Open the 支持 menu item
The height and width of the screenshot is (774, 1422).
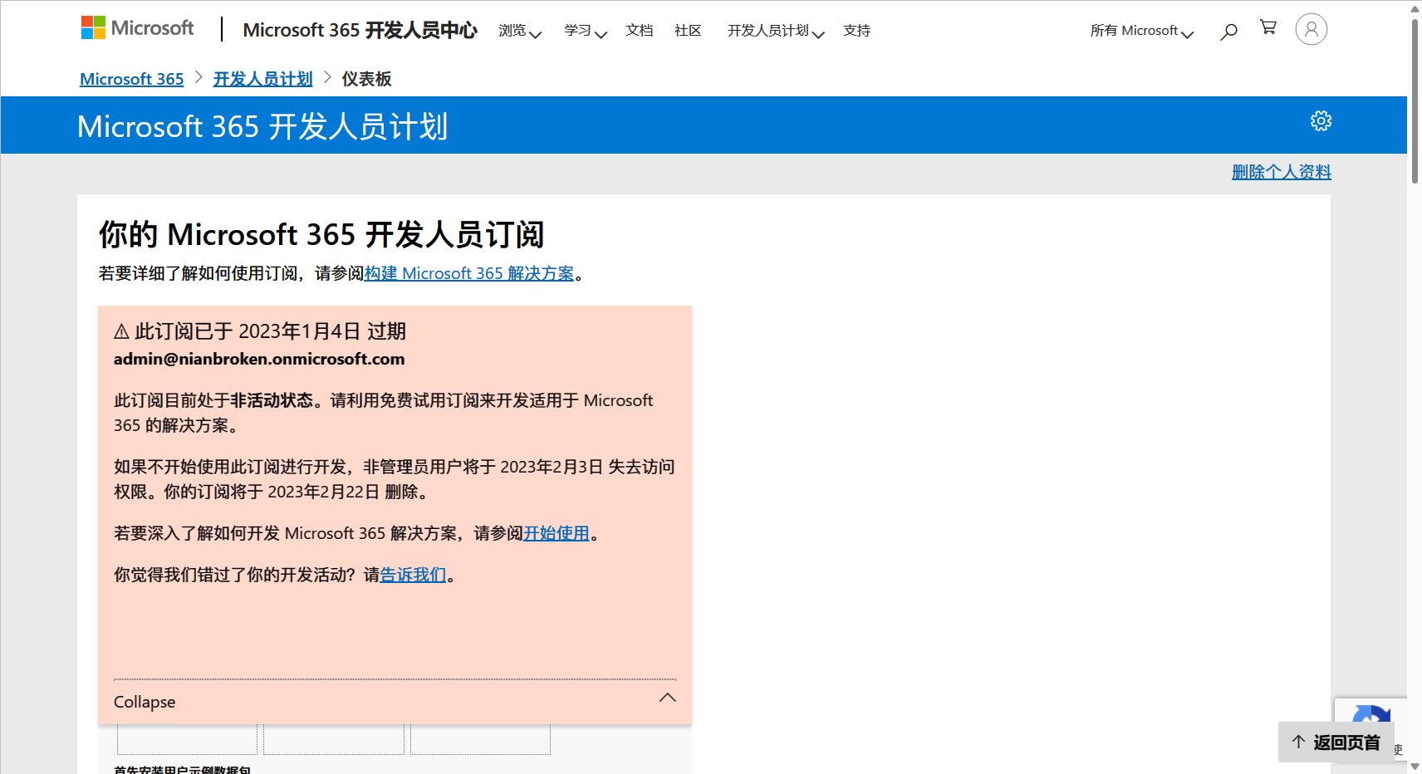pos(856,31)
